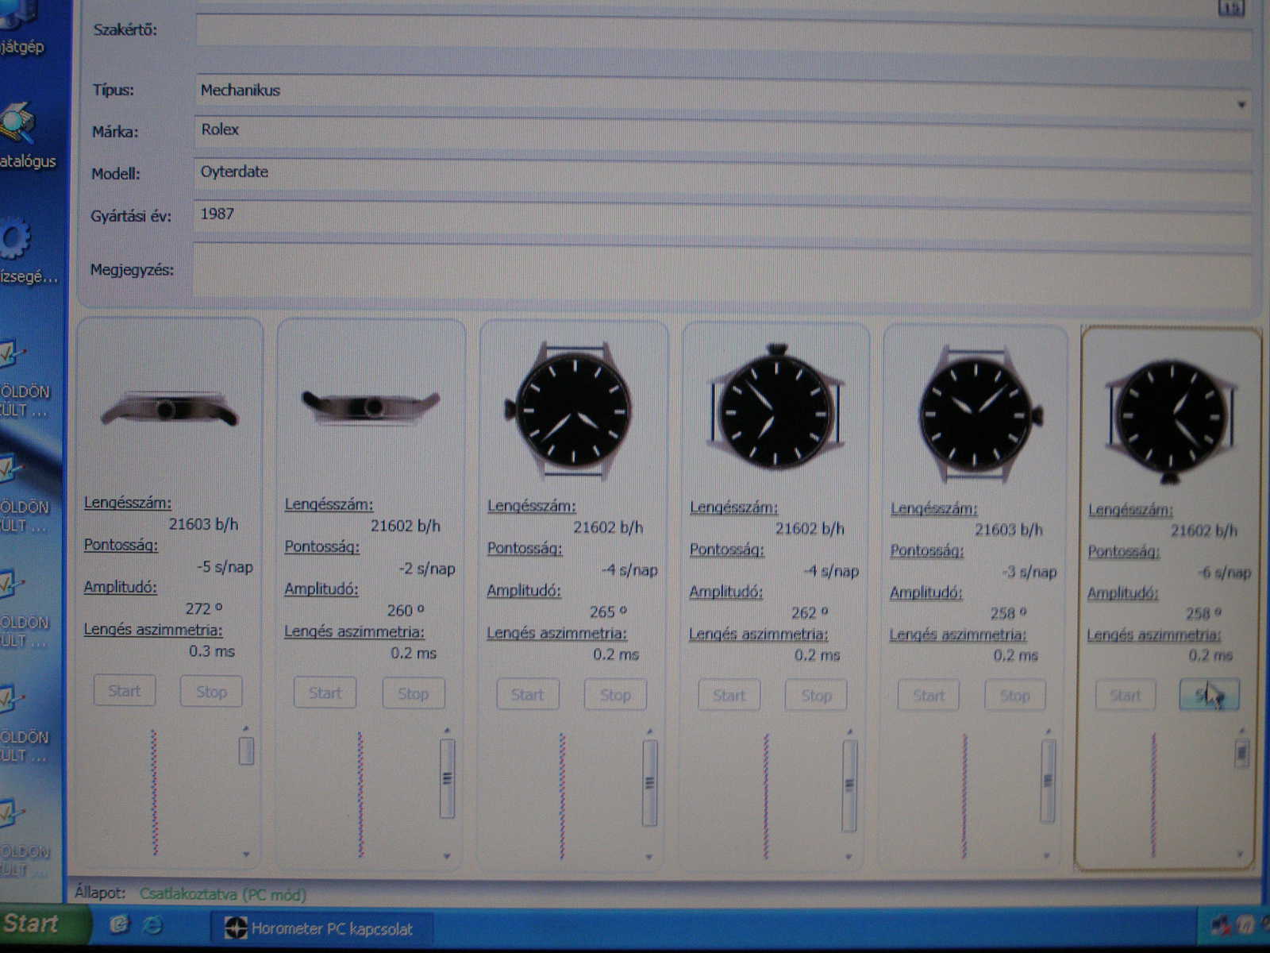Click the Szakértő input field
Viewport: 1270px width, 953px height.
coord(722,33)
